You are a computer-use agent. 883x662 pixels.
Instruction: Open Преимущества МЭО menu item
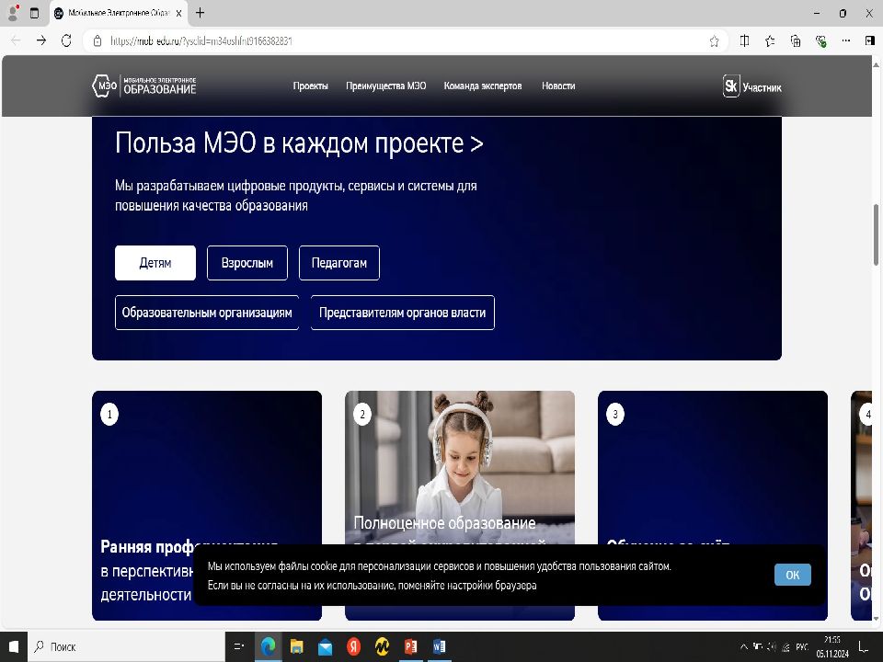(x=385, y=86)
